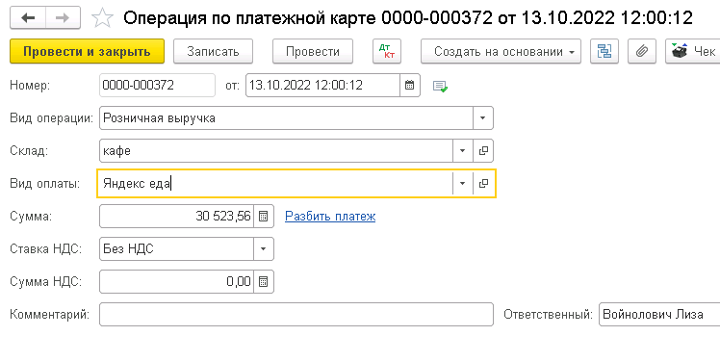Open Склад 'кафе' item form icon
The height and width of the screenshot is (362, 720).
483,151
